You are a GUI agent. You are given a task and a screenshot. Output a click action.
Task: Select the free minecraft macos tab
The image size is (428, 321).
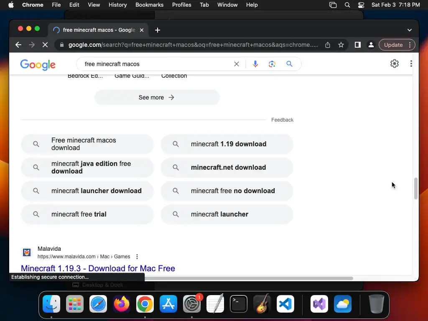coord(98,30)
